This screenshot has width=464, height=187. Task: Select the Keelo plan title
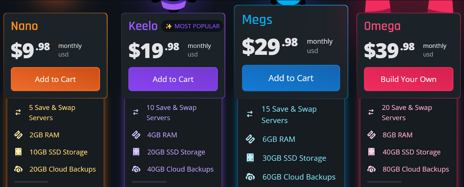[x=143, y=26]
